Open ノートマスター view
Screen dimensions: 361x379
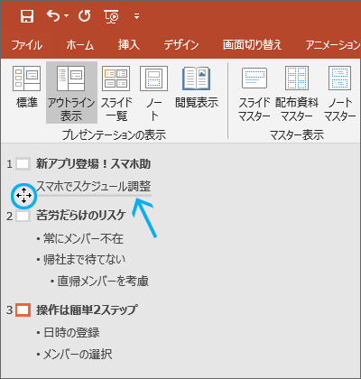tap(340, 93)
